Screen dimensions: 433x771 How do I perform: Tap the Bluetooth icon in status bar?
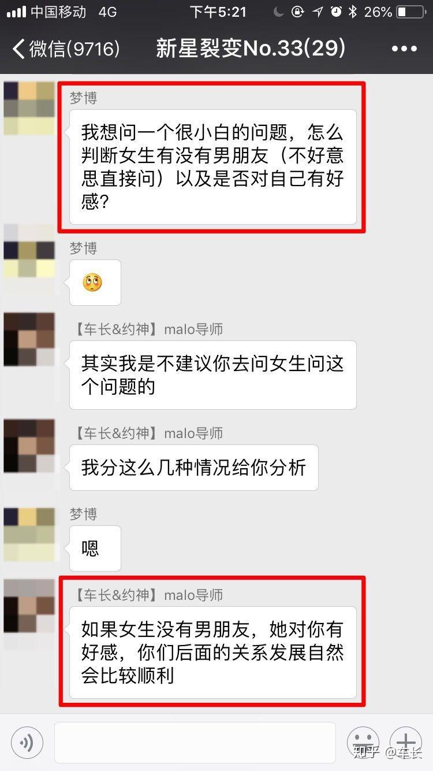353,12
